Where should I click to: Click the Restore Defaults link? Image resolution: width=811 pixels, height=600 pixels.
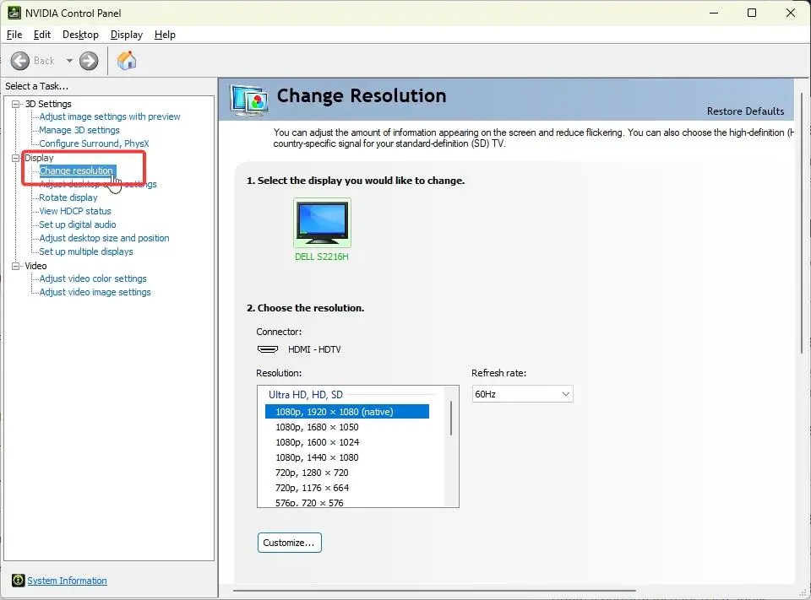(x=745, y=111)
